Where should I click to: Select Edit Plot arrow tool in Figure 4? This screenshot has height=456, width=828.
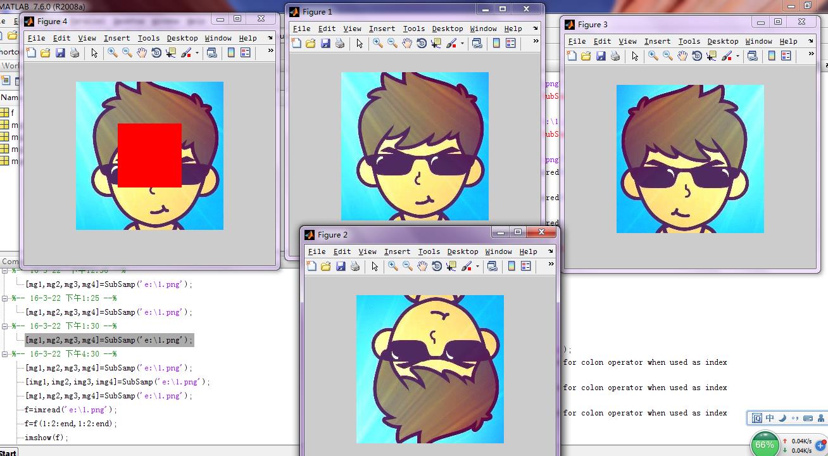coord(94,53)
